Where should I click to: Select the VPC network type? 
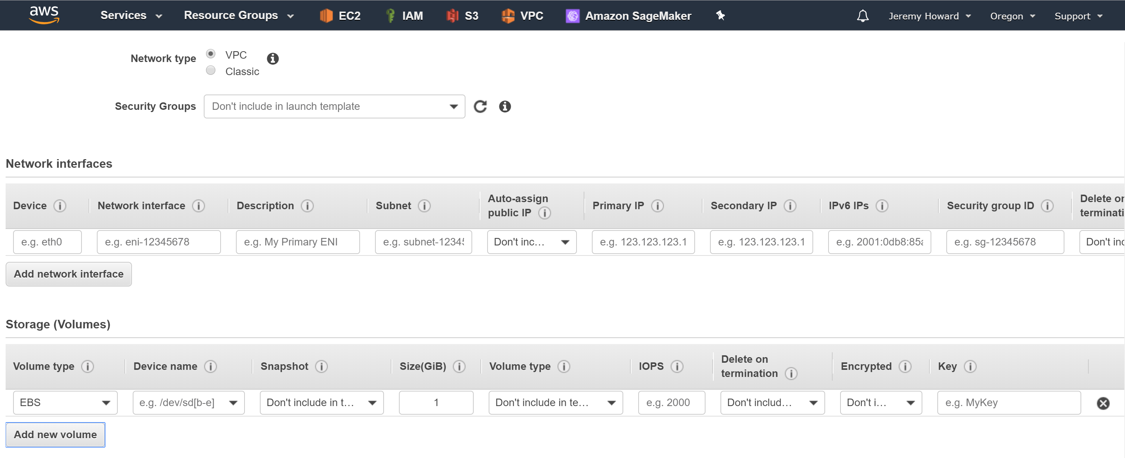(211, 54)
